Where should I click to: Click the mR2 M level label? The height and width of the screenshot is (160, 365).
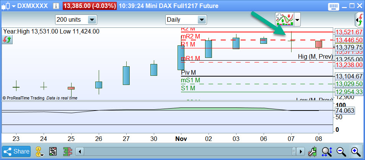point(191,37)
